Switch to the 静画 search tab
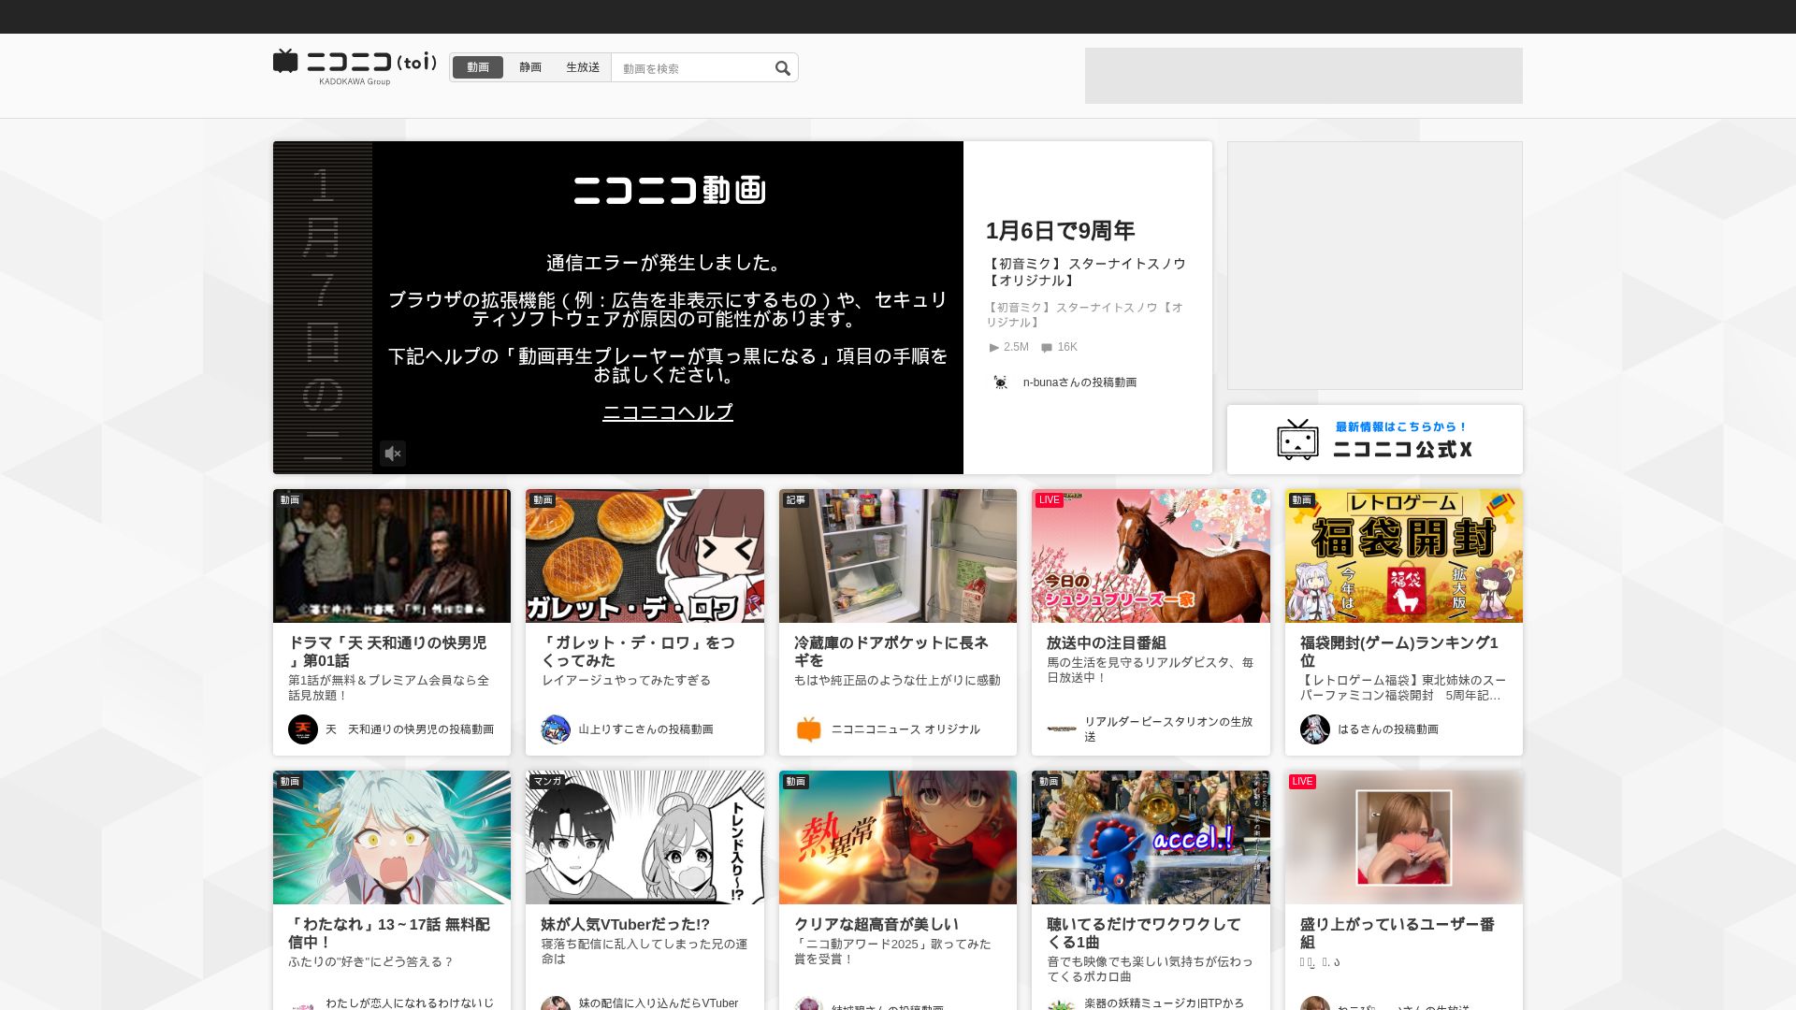Screen dimensions: 1796x1010 click(x=530, y=67)
